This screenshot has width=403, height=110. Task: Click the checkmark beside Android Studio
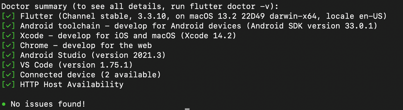coord(8,55)
